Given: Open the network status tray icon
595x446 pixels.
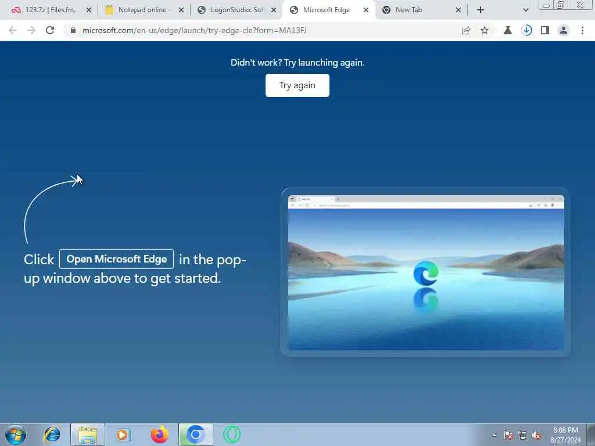Looking at the screenshot, I should pyautogui.click(x=522, y=435).
